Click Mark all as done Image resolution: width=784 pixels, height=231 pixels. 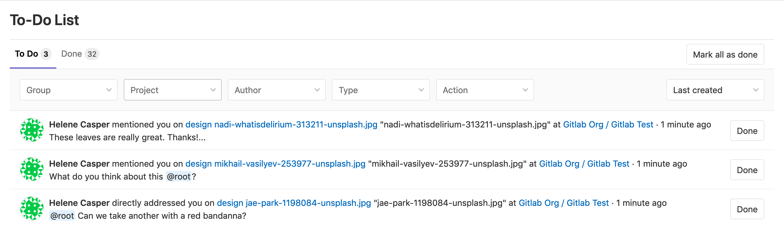725,55
